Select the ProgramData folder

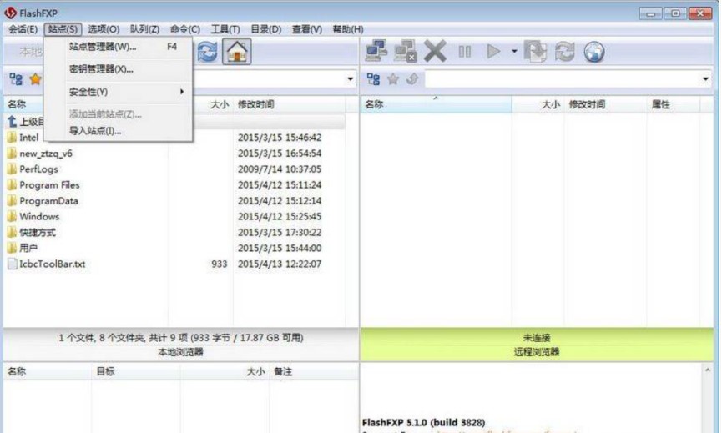(43, 200)
